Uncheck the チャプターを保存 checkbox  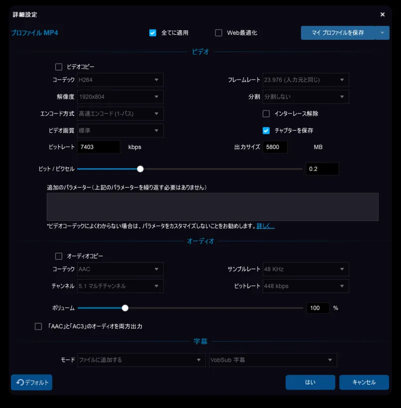[x=266, y=131]
